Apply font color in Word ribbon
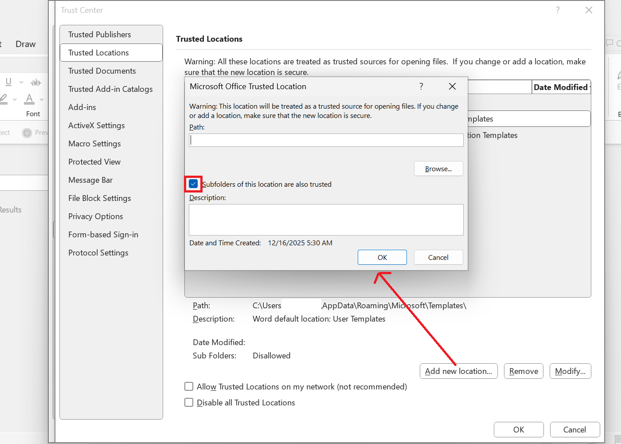The width and height of the screenshot is (621, 444). pyautogui.click(x=29, y=99)
